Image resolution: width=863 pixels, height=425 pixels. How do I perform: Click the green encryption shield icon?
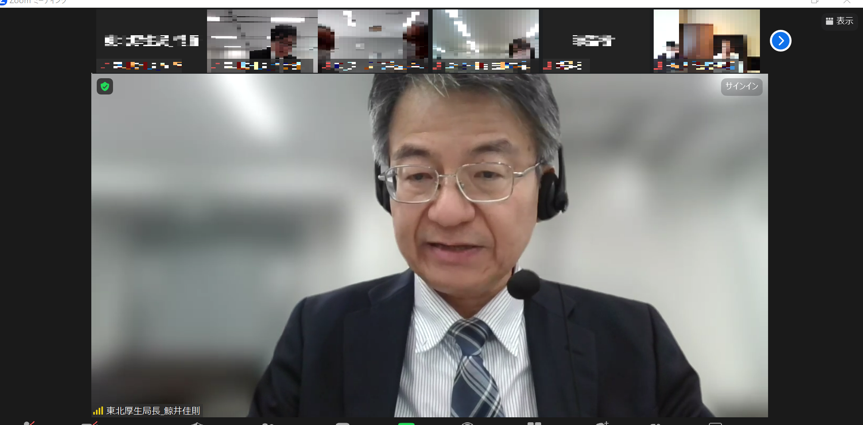105,86
